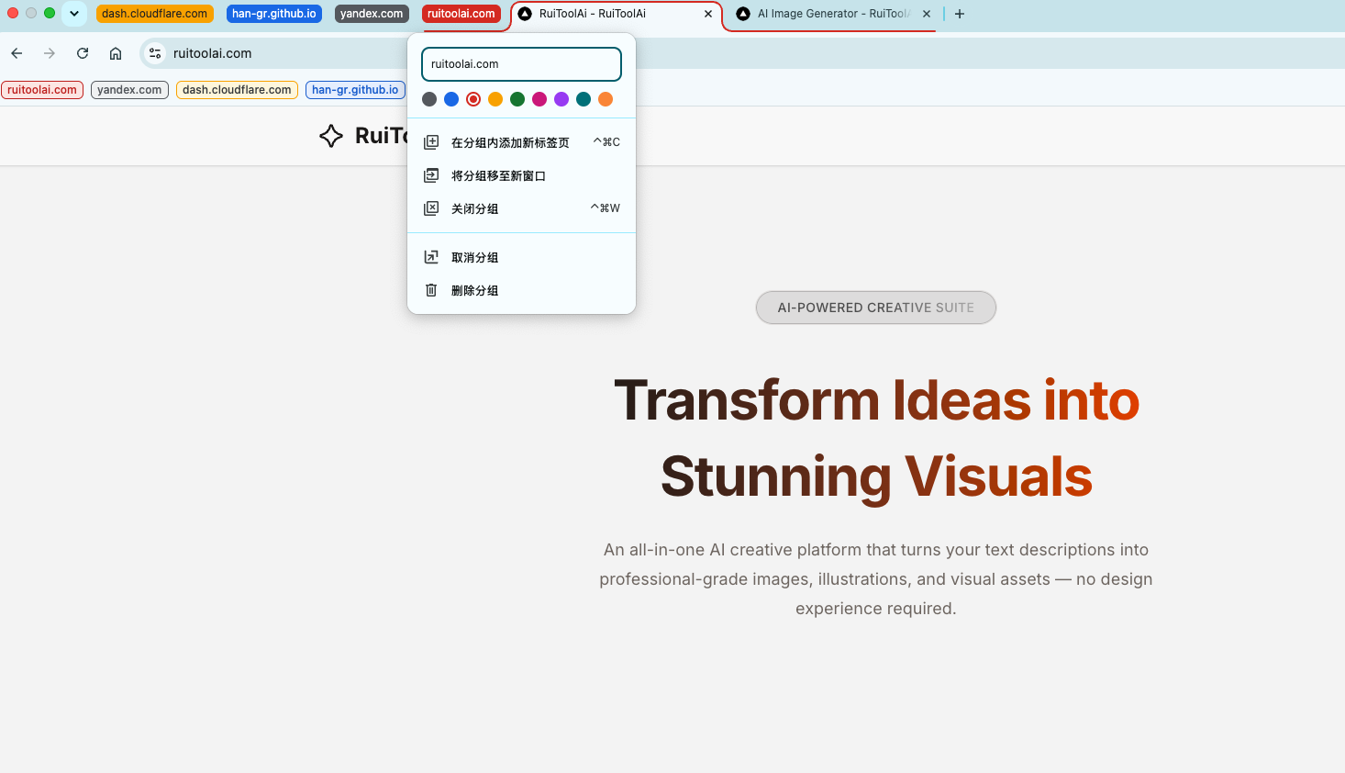Click the "Transform Ideas into" headline text
Viewport: 1345px width, 773px height.
click(x=876, y=400)
